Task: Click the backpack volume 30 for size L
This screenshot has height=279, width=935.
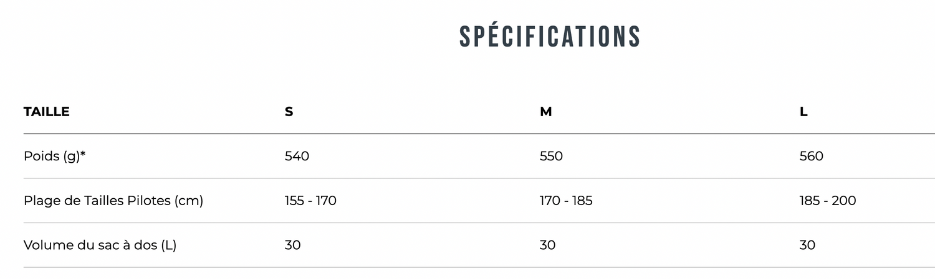Action: tap(807, 245)
